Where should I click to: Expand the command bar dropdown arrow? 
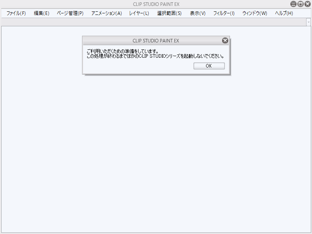coord(308,22)
